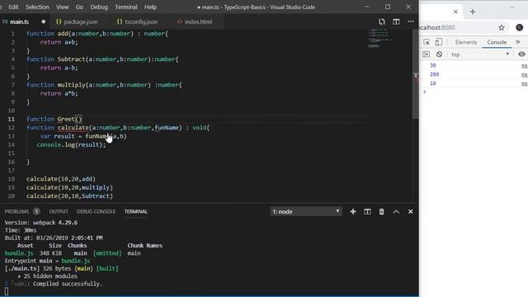Close the terminal panel
This screenshot has height=297, width=528.
[411, 211]
